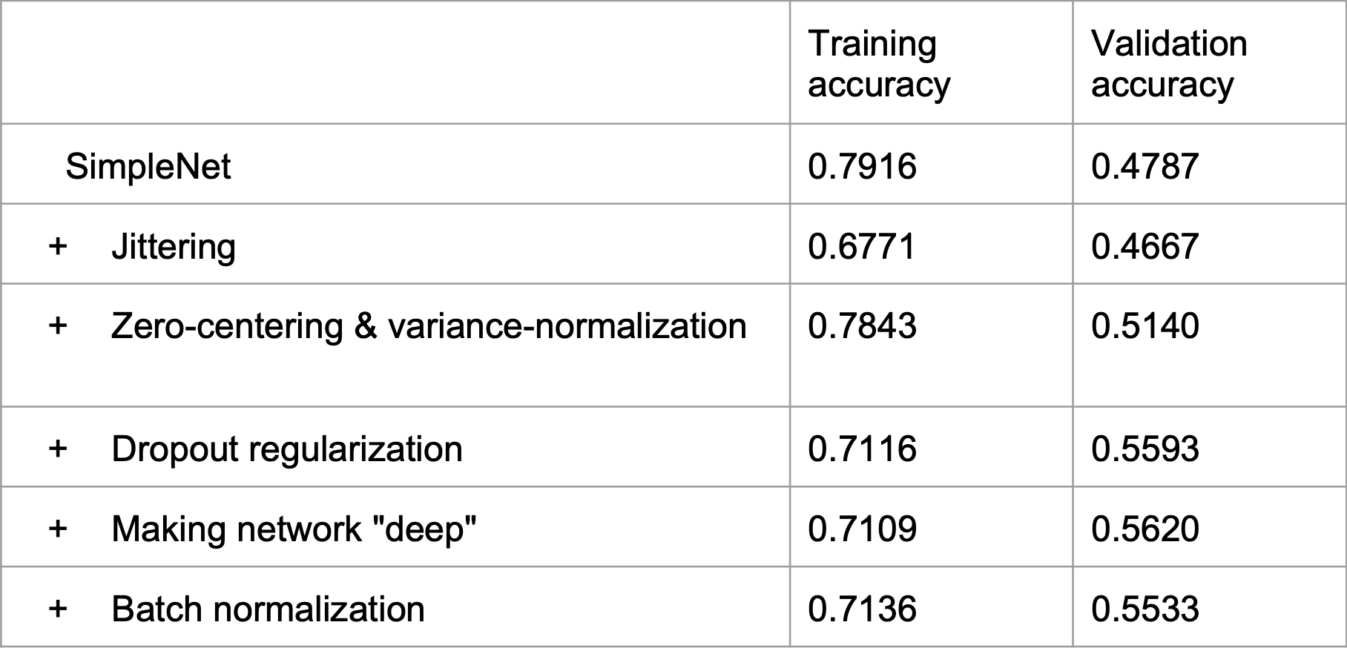Select the SimpleNet row label
1347x648 pixels.
click(148, 166)
